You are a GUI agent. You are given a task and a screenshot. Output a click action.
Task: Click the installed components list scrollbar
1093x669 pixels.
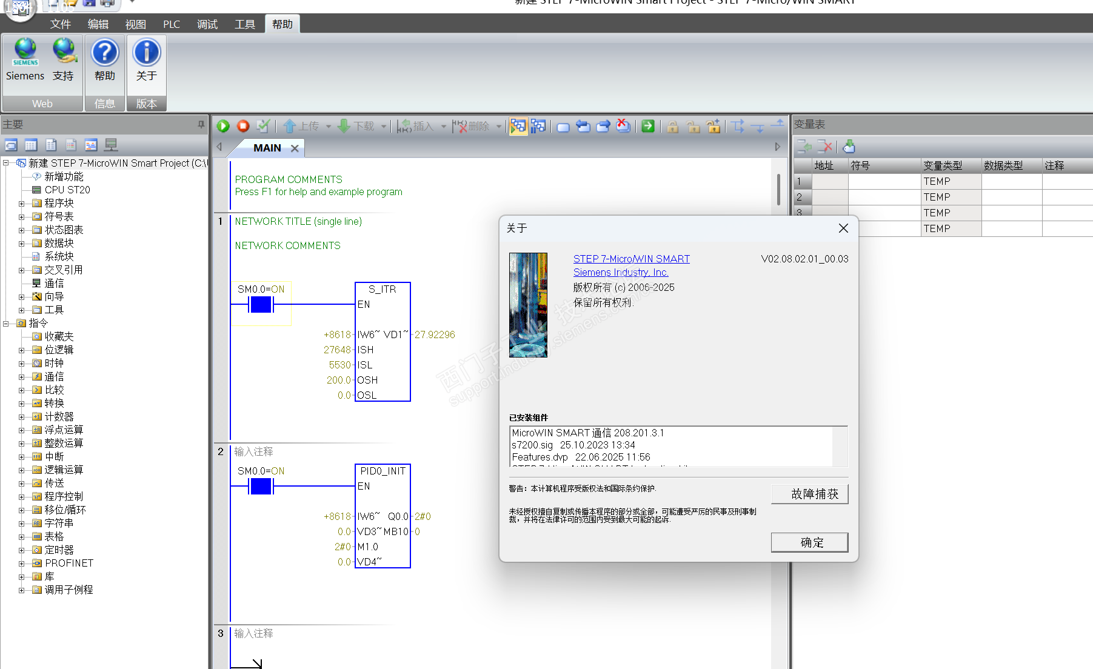coord(840,447)
